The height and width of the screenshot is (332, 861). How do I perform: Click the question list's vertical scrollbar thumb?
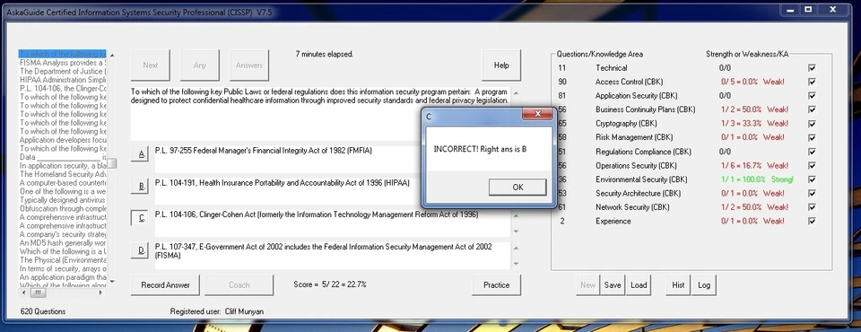(112, 163)
